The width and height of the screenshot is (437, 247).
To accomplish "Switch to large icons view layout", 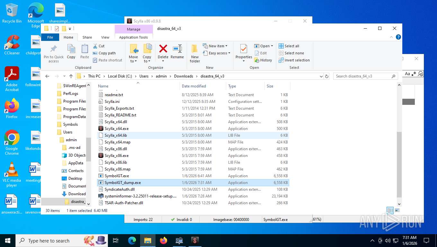I will click(397, 211).
